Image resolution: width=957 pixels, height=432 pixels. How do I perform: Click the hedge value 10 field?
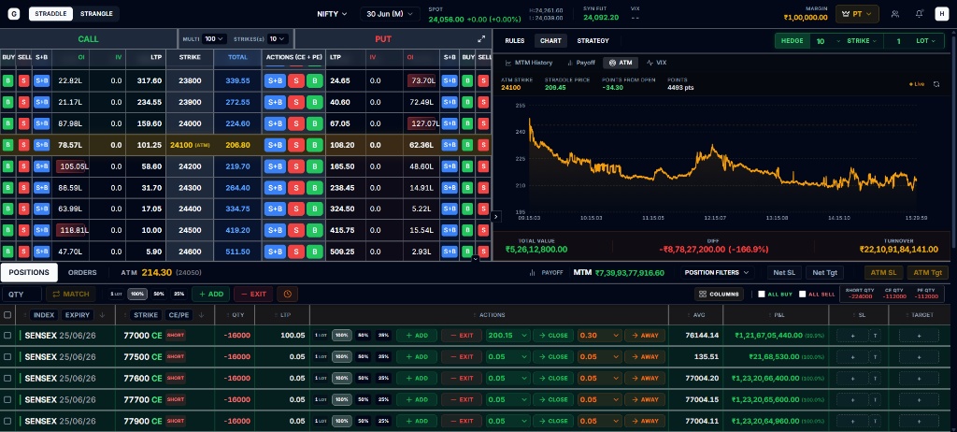tap(821, 41)
